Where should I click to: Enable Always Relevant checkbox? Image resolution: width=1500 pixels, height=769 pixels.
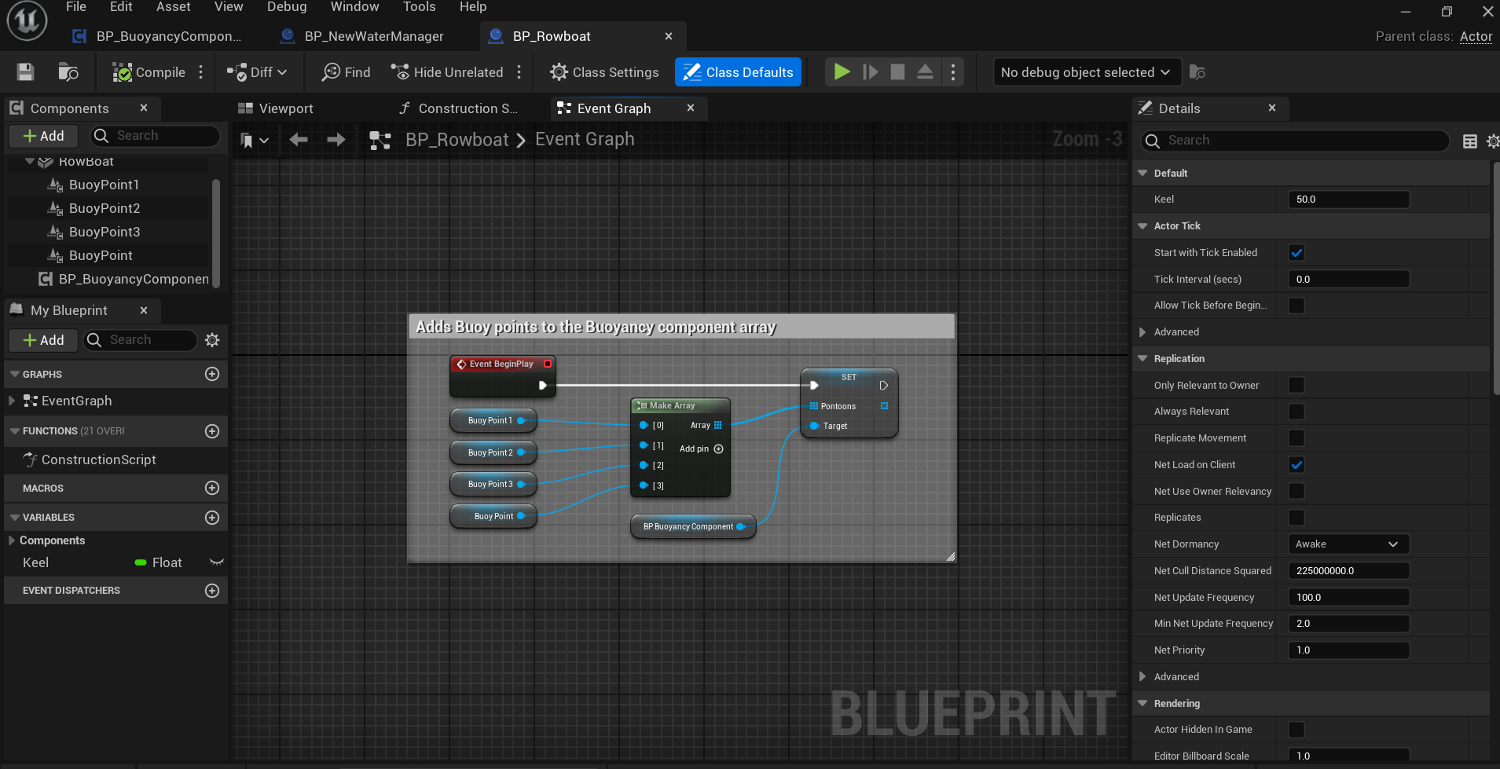coord(1296,412)
